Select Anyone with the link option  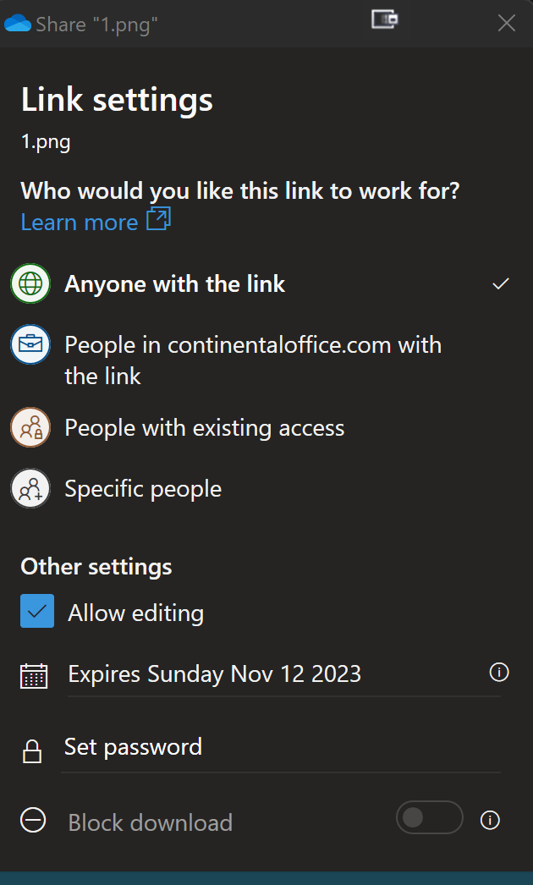click(x=175, y=284)
